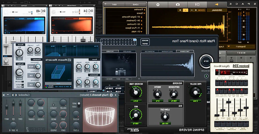Click the REMOVE button under the pictures panel
Viewport: 259px width, 134px height.
[x=109, y=79]
